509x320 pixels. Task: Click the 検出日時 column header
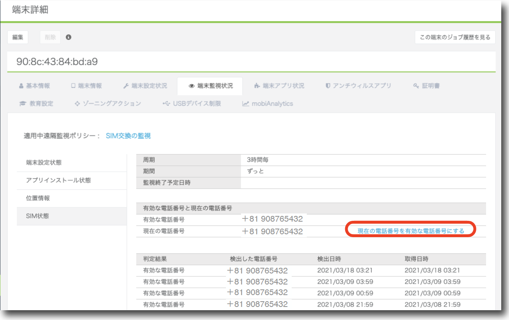pyautogui.click(x=329, y=259)
